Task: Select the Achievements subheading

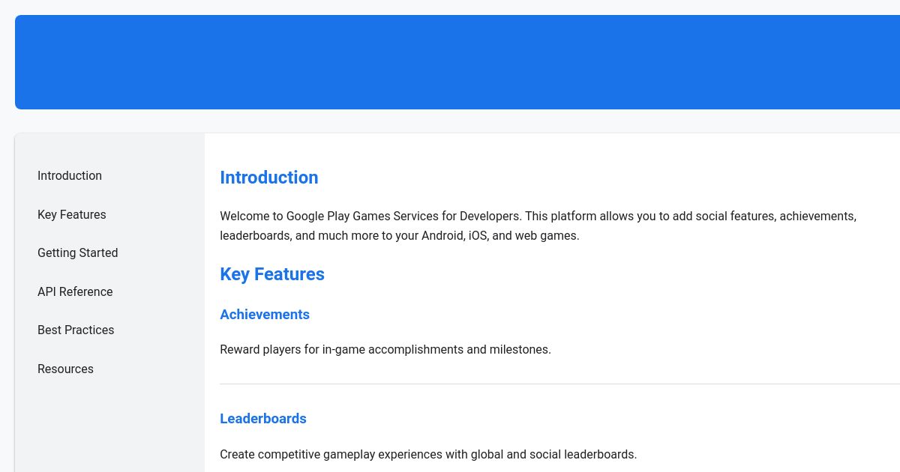Action: [x=265, y=315]
